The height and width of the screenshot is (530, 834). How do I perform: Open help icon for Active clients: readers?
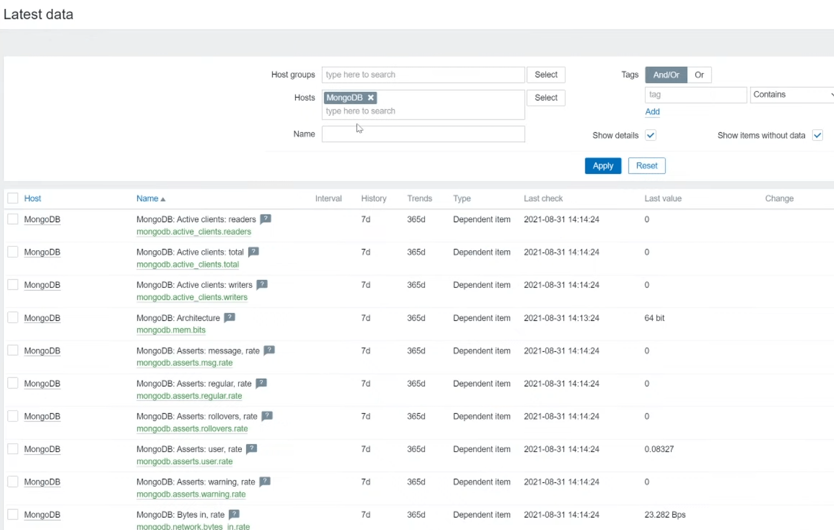click(266, 219)
